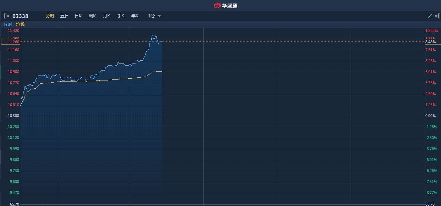Toggle the yellow 均线 average line legend
The width and height of the screenshot is (441, 206).
click(20, 24)
